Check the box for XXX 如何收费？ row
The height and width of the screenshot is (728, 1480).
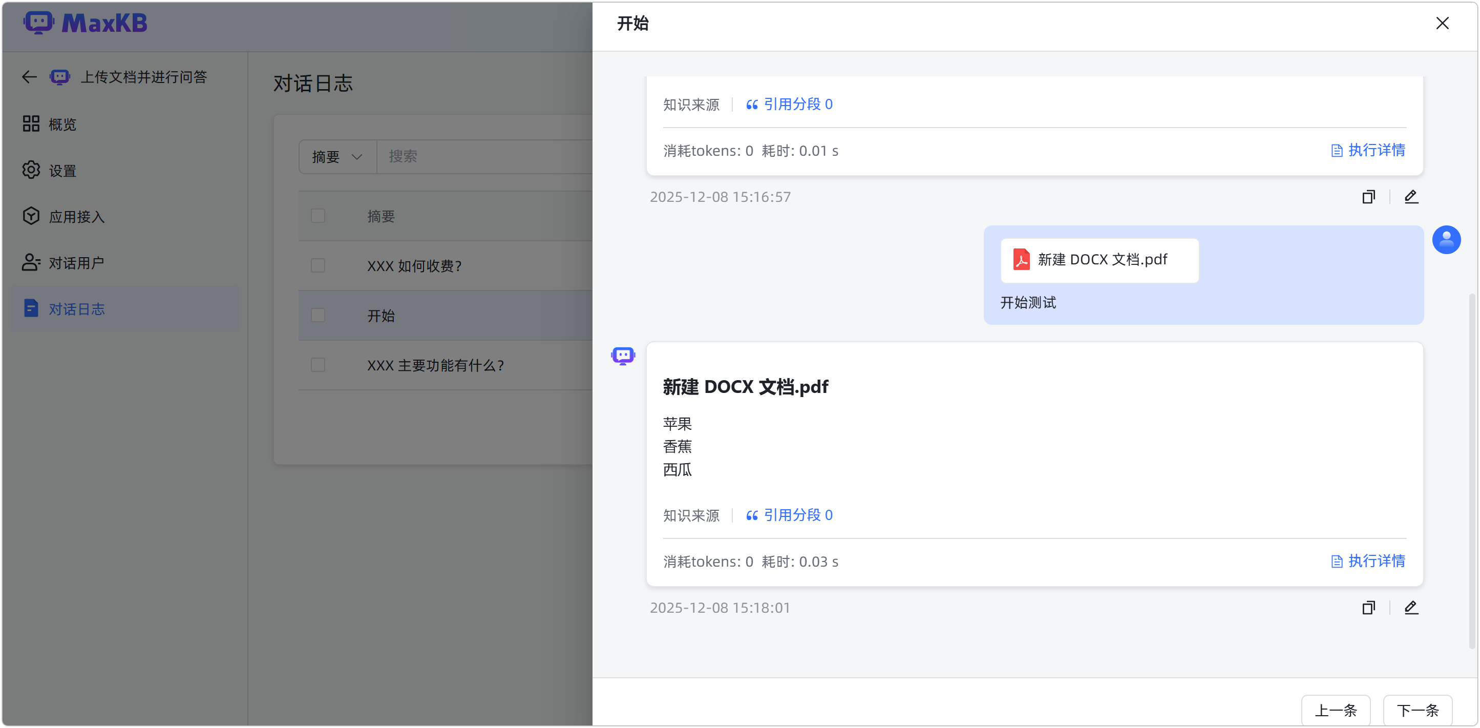coord(318,265)
